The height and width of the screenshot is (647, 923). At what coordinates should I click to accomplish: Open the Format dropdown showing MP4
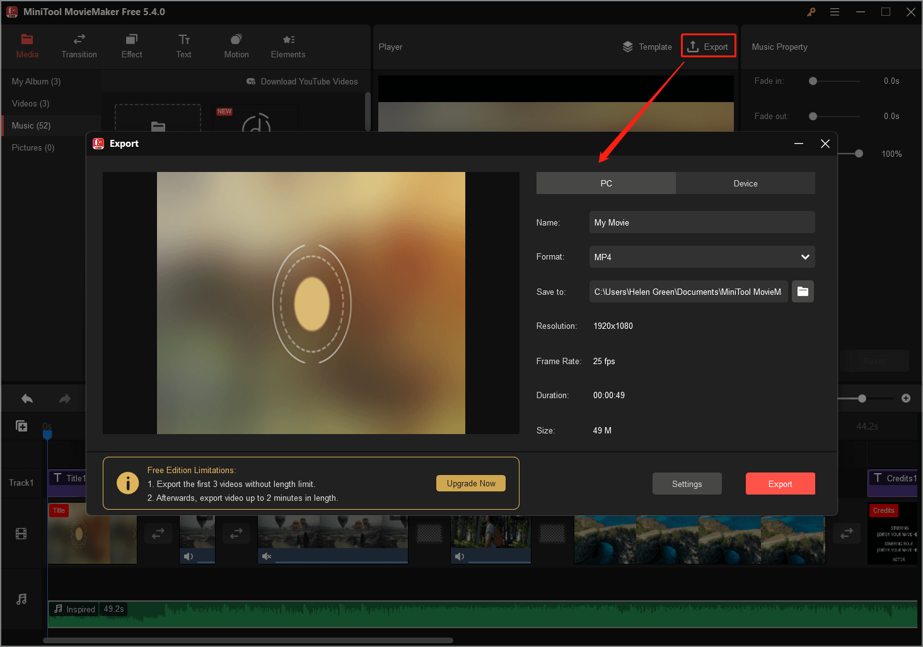tap(702, 257)
